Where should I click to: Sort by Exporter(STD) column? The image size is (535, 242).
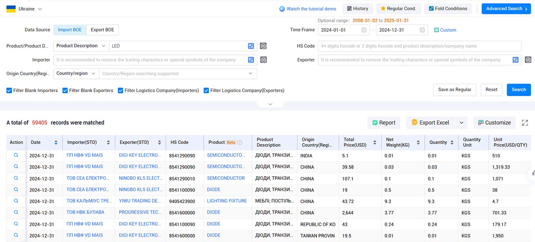(x=159, y=142)
